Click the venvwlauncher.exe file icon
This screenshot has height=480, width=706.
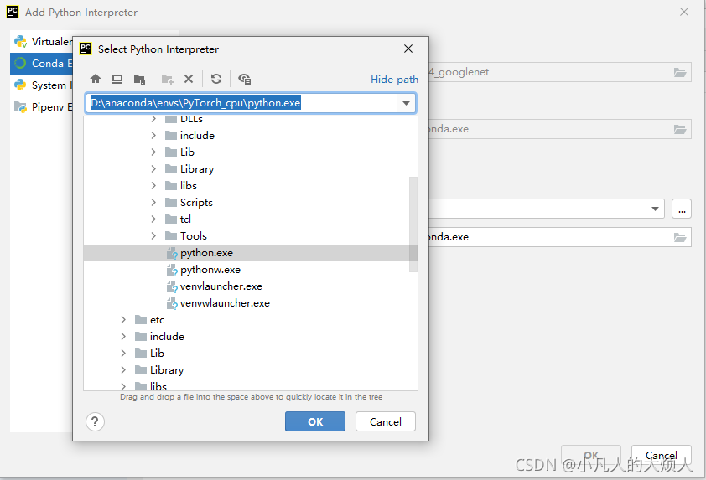tap(172, 303)
